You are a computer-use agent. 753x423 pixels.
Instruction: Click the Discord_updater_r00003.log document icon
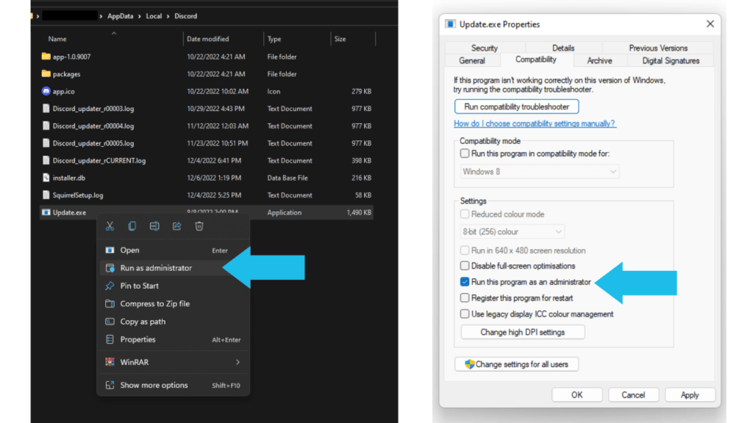46,109
